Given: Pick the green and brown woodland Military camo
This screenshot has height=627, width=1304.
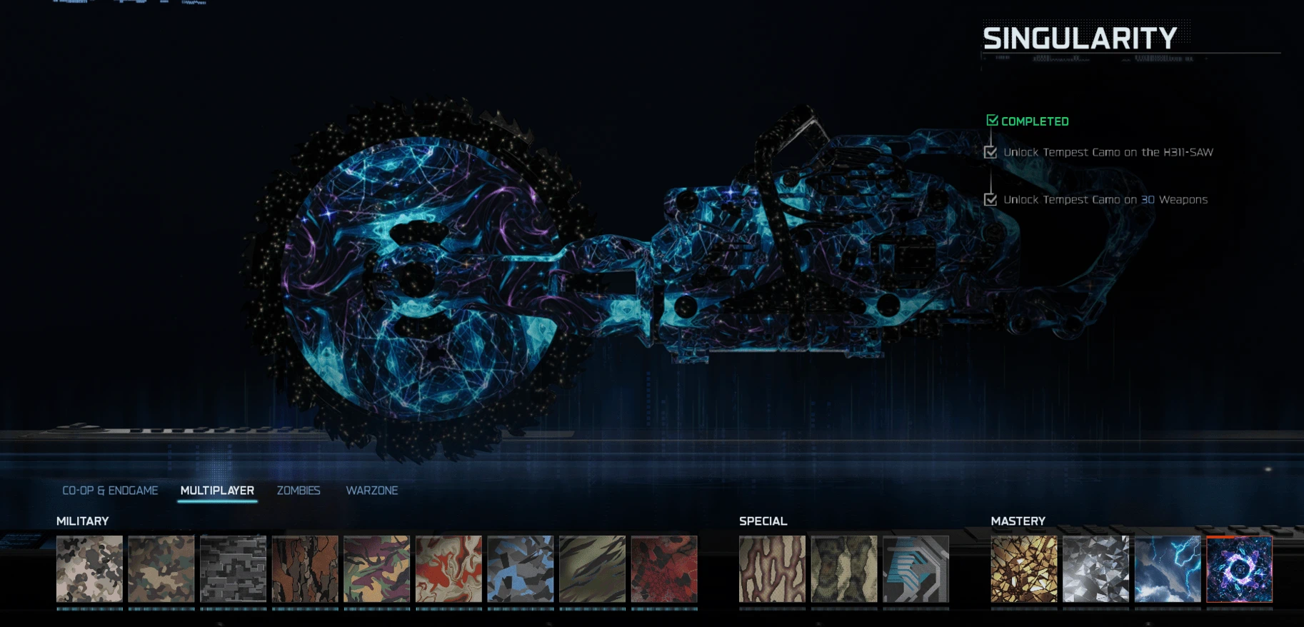Looking at the screenshot, I should pos(161,569).
